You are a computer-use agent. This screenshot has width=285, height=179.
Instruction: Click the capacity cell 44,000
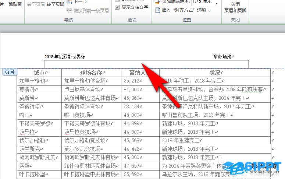tap(140, 132)
